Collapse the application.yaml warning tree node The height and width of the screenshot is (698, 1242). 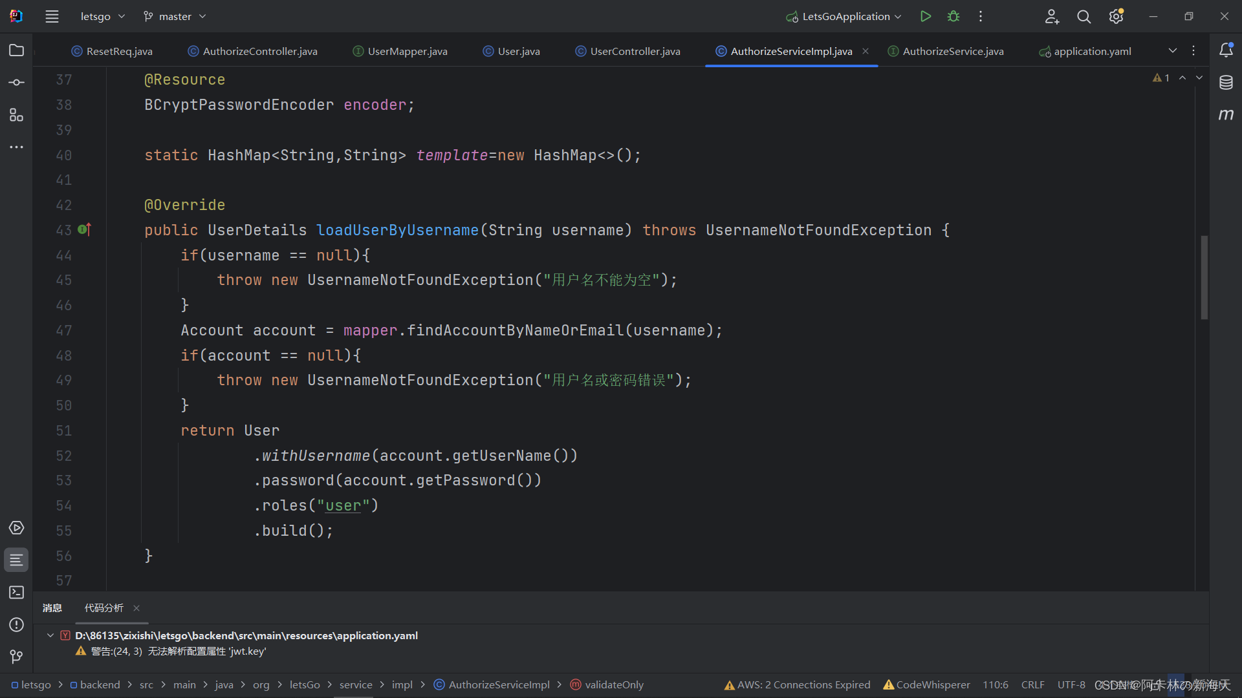[50, 635]
